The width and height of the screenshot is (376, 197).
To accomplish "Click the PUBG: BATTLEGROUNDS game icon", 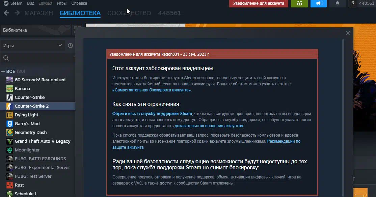I will (9, 159).
